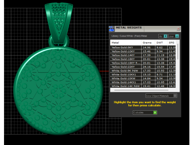This screenshot has height=145, width=193.
Task: Close the Metal Weights panel
Action: click(178, 29)
